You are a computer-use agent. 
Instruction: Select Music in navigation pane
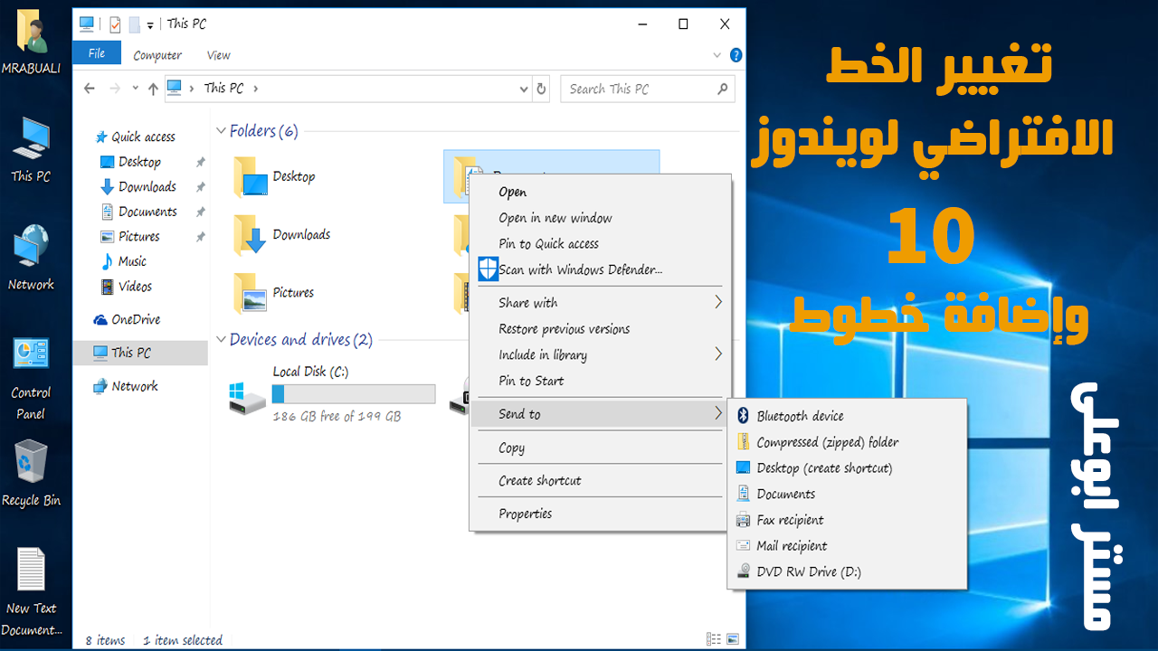point(123,261)
